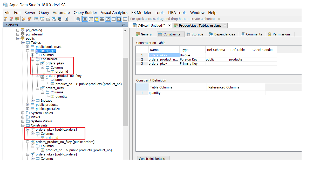Select the public.book_mast table icon
Viewport: 320px width, 179px height.
tap(32, 47)
